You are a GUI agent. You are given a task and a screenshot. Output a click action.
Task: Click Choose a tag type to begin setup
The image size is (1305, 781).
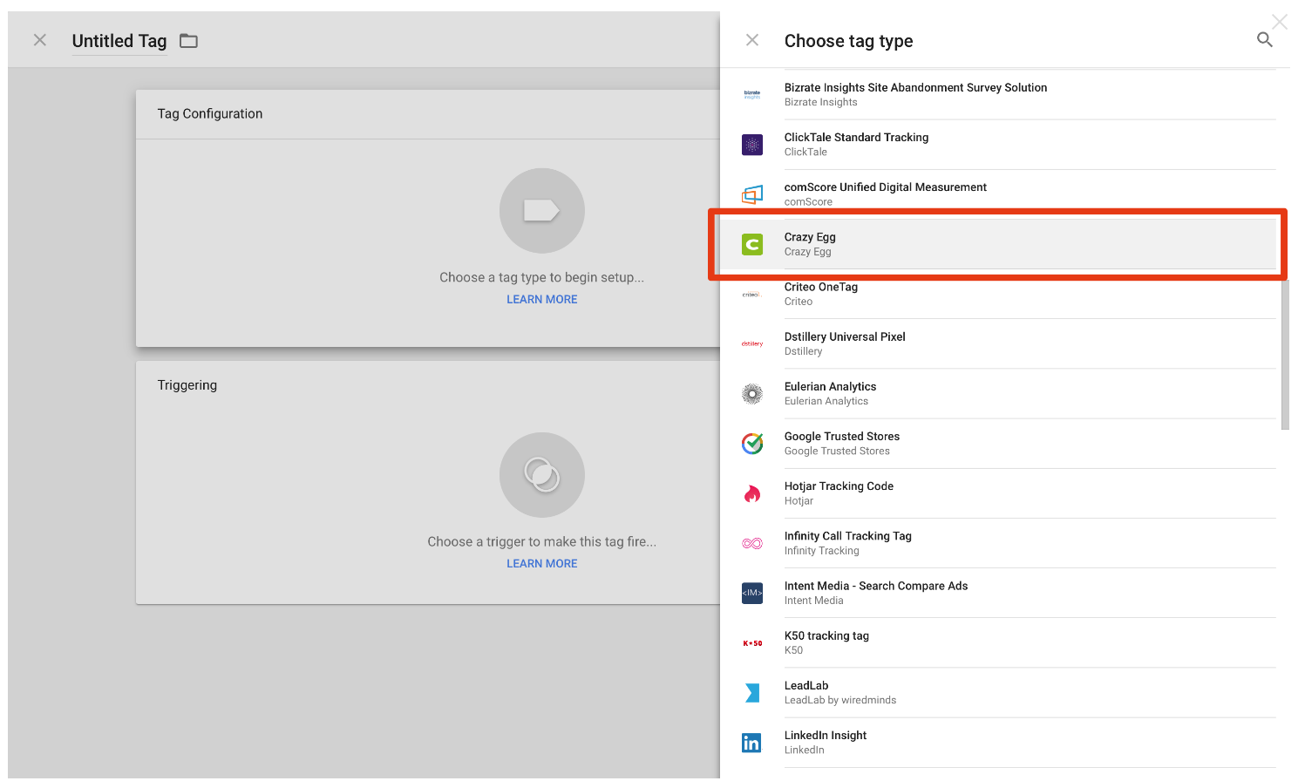pos(542,277)
